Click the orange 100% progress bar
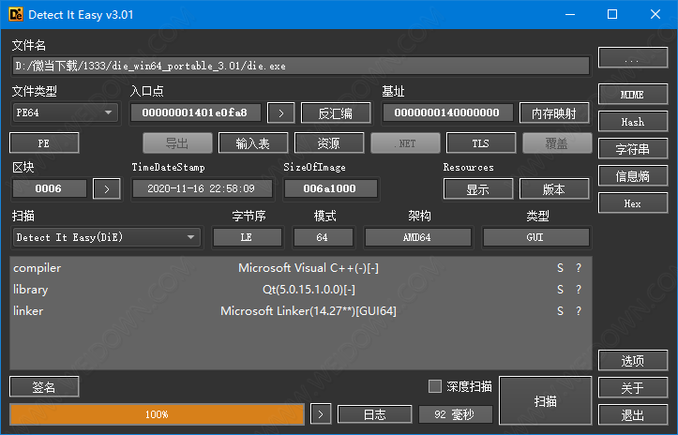The width and height of the screenshot is (678, 435). coord(157,414)
